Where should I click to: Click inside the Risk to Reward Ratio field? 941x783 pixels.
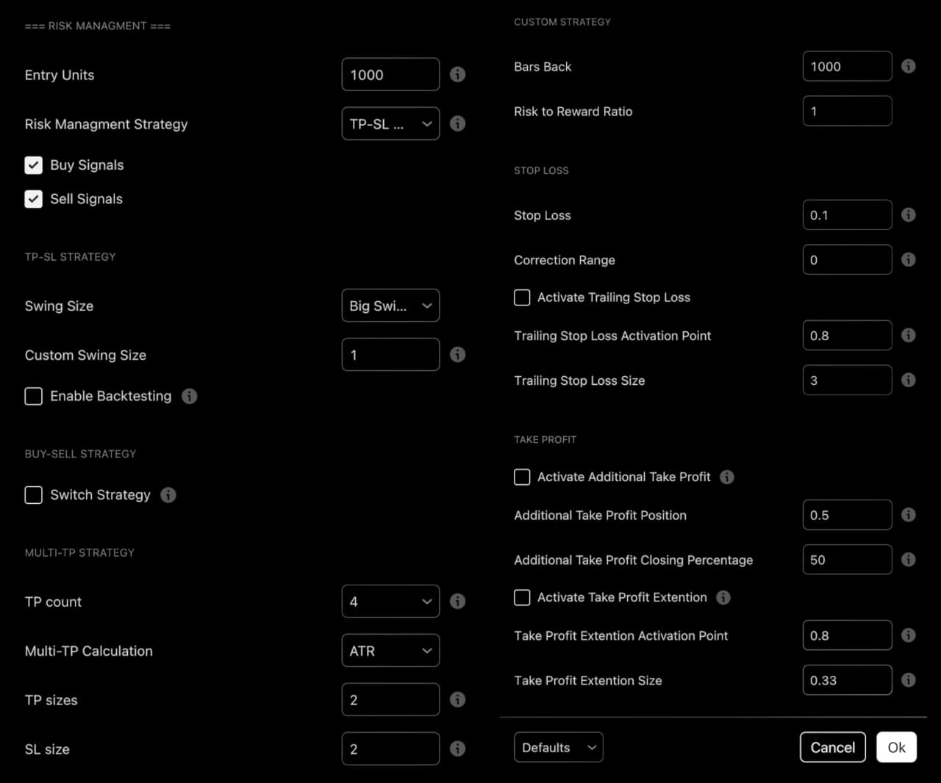847,111
